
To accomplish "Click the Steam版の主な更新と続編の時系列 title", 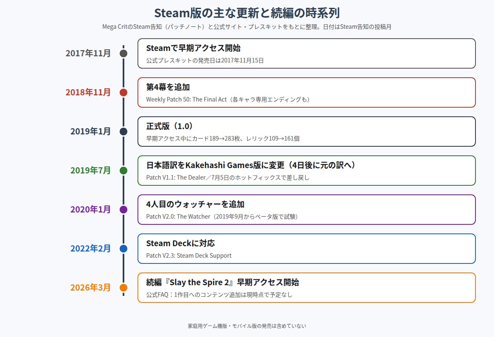I will coord(247,13).
